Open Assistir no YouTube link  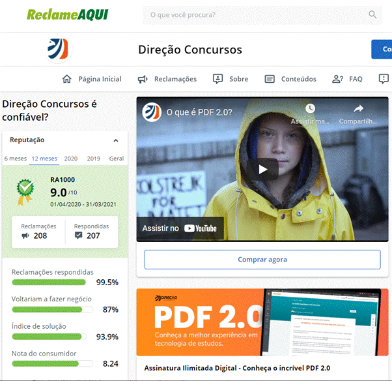pos(180,228)
